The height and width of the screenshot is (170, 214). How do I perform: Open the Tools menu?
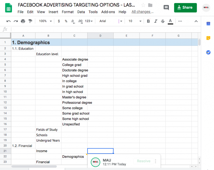click(93, 12)
